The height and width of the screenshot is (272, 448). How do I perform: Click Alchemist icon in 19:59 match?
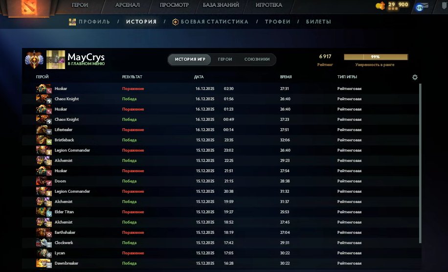click(44, 202)
